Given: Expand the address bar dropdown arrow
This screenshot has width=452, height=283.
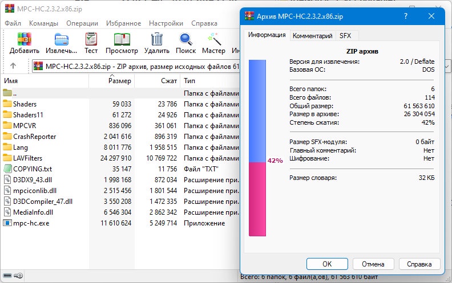Looking at the screenshot, I should pos(447,67).
